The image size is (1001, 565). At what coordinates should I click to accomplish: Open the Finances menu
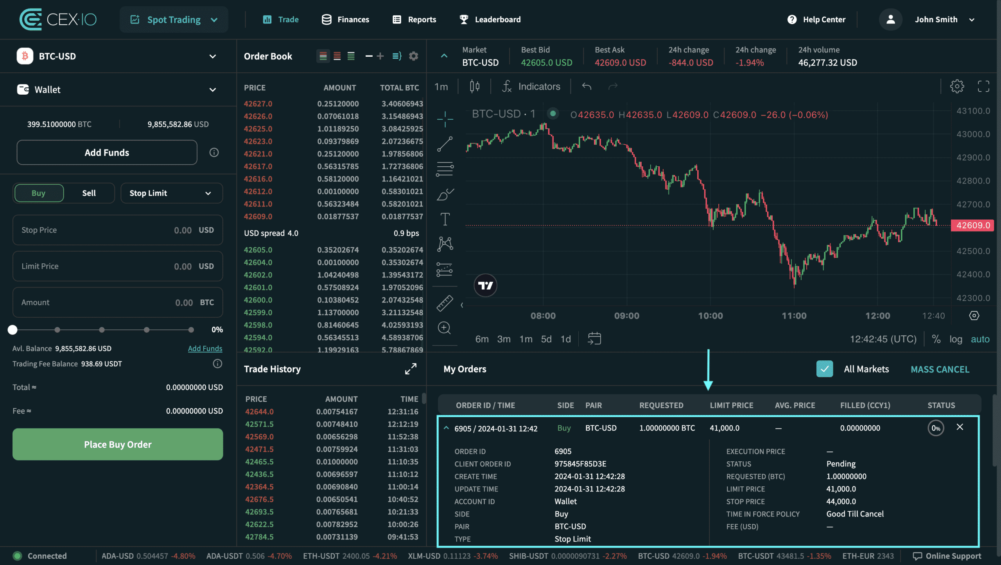click(x=345, y=20)
